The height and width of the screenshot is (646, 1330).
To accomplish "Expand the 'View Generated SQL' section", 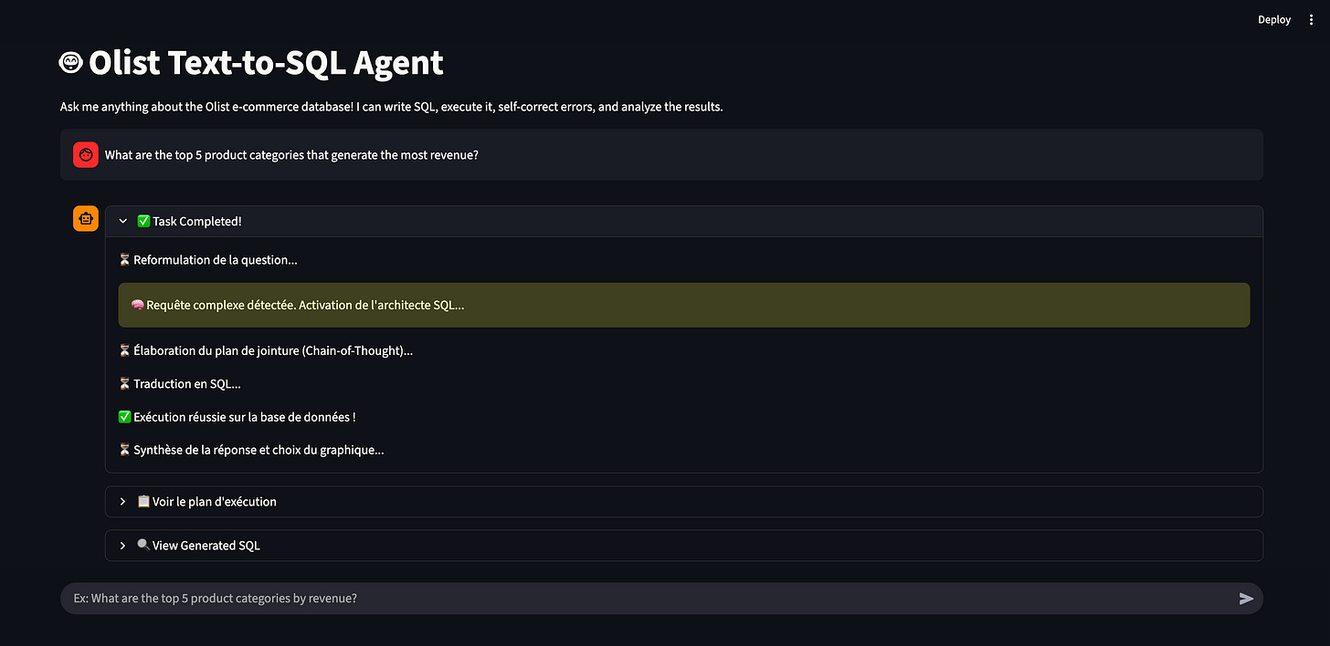I will coord(122,545).
